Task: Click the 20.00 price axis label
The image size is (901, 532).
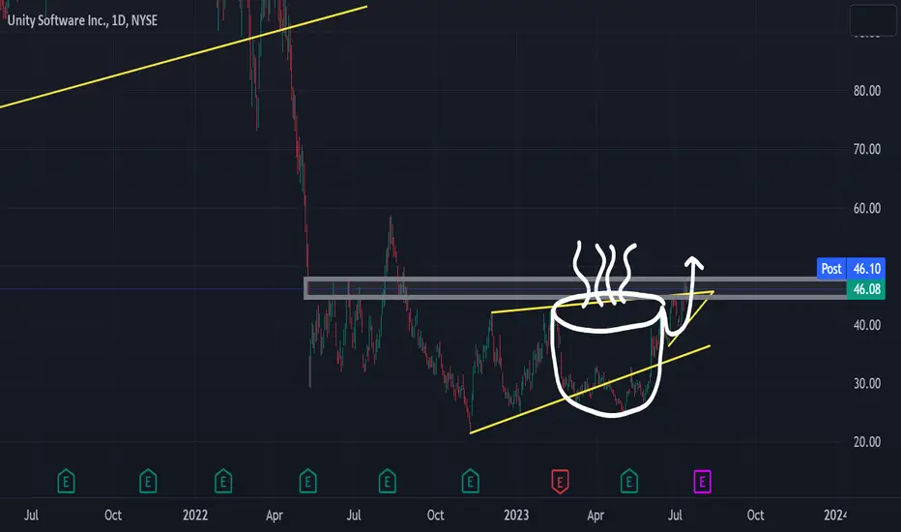Action: tap(866, 442)
